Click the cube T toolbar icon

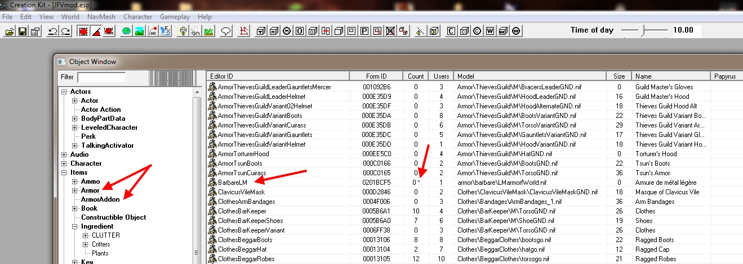coord(261,31)
